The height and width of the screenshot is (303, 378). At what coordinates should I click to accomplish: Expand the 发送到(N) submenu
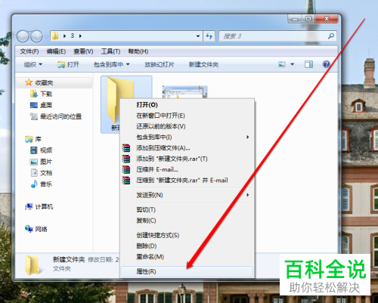pos(187,195)
